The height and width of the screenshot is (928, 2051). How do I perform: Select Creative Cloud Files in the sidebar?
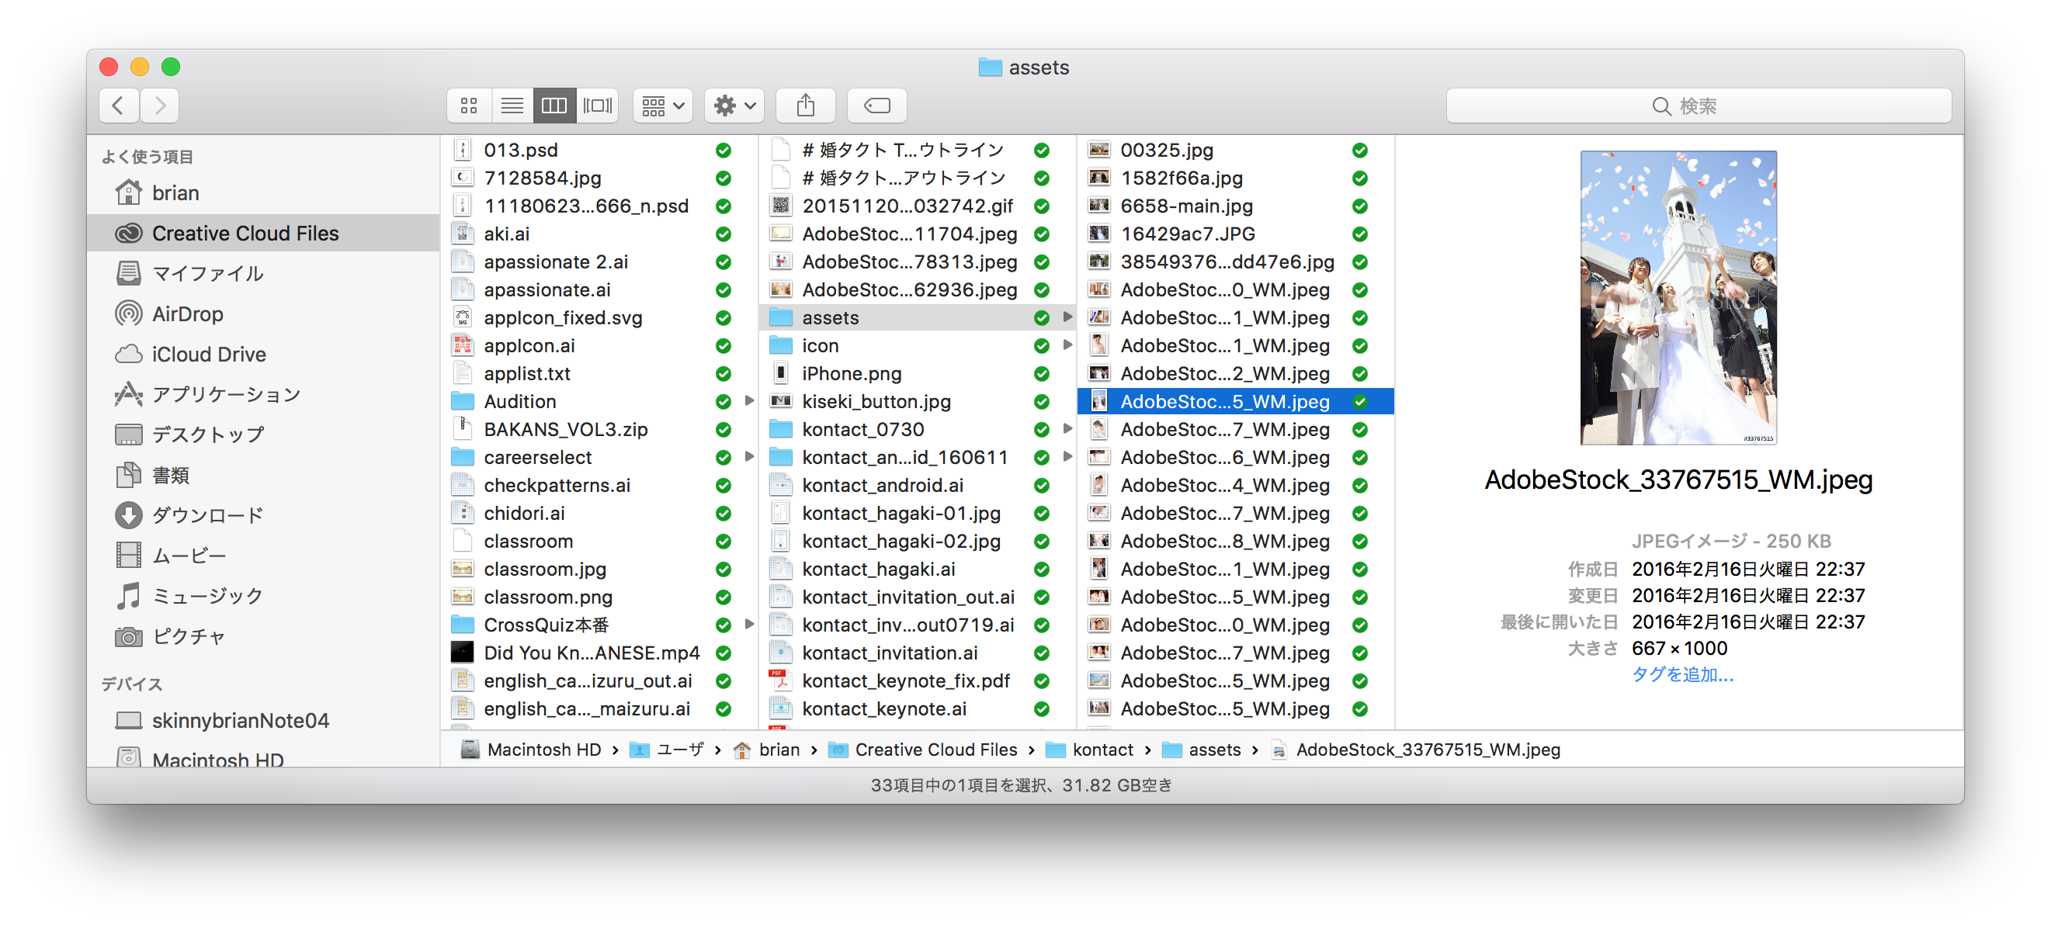[x=245, y=234]
